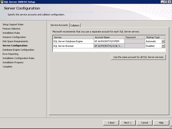Click the Account Name column header
Viewport: 172px width, 129px height.
[x=109, y=37]
